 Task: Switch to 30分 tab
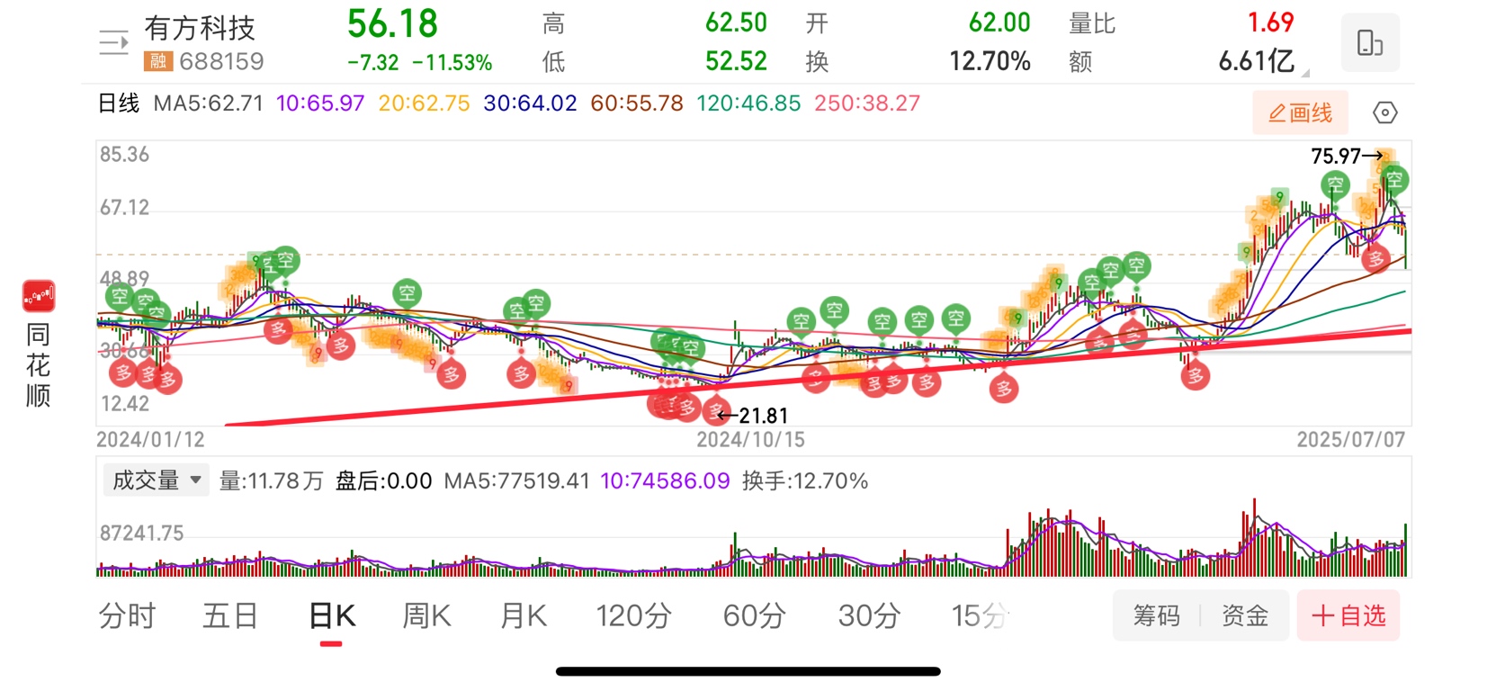(x=869, y=616)
